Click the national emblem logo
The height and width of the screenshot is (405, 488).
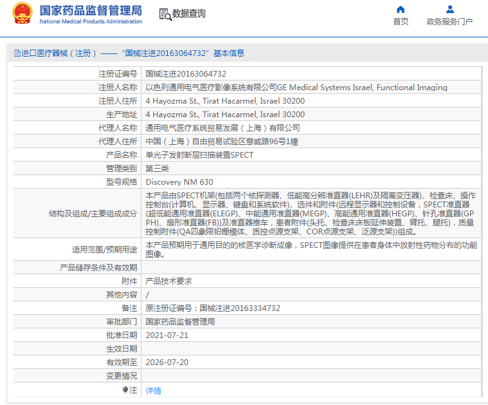point(22,14)
